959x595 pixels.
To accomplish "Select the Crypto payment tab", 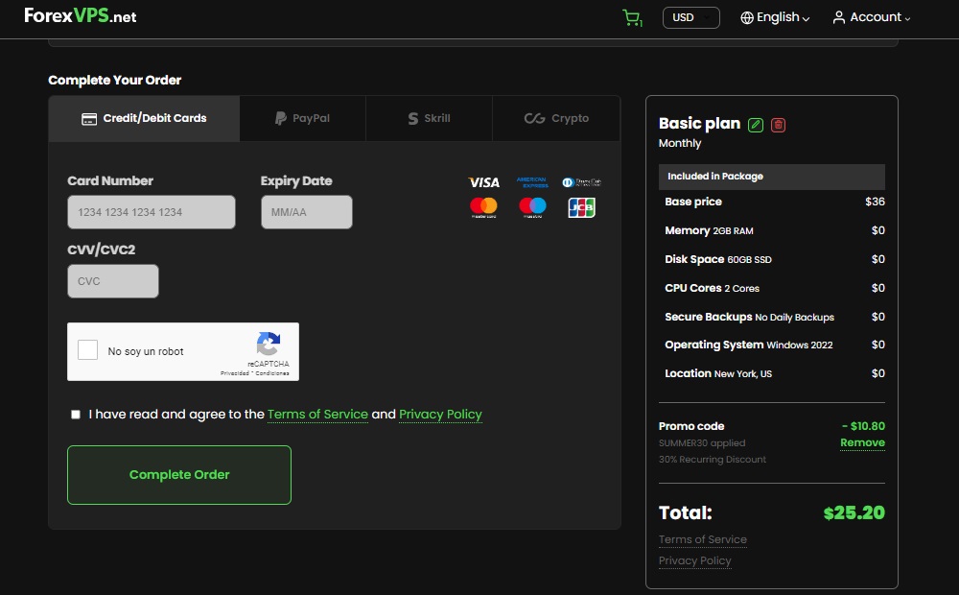I will [556, 118].
